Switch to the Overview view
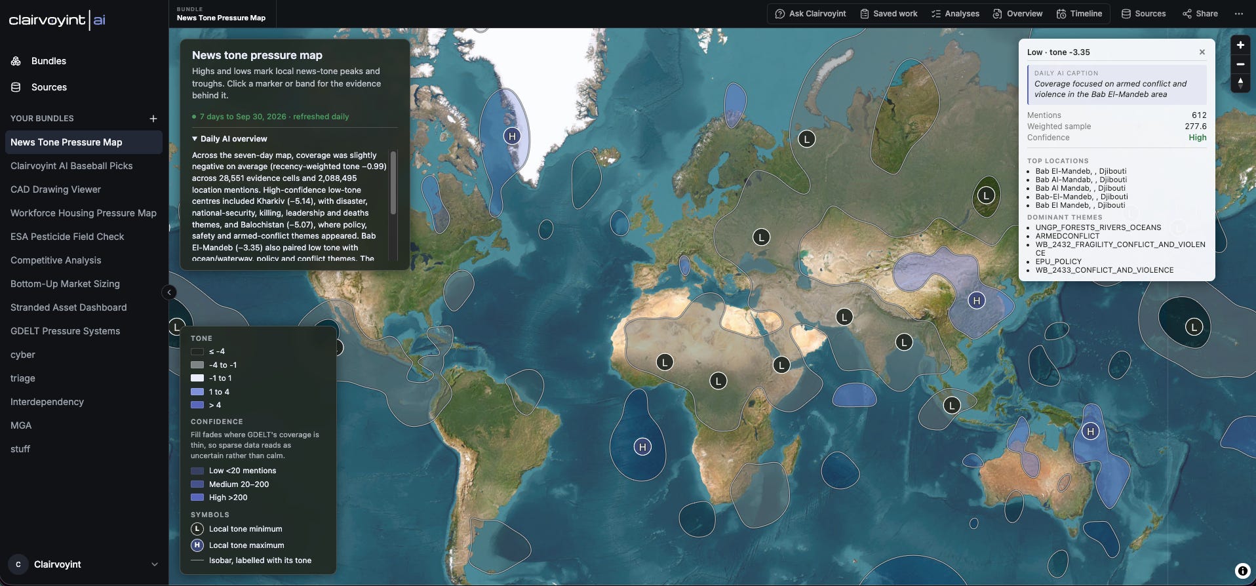Viewport: 1256px width, 586px height. tap(1017, 14)
